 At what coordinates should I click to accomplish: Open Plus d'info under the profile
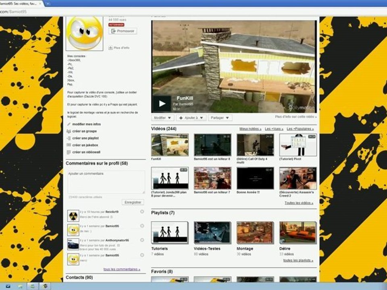click(119, 48)
